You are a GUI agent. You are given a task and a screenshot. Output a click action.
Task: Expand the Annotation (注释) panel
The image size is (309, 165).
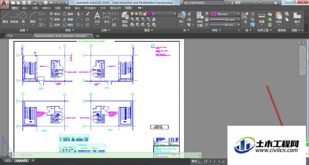tap(106, 30)
